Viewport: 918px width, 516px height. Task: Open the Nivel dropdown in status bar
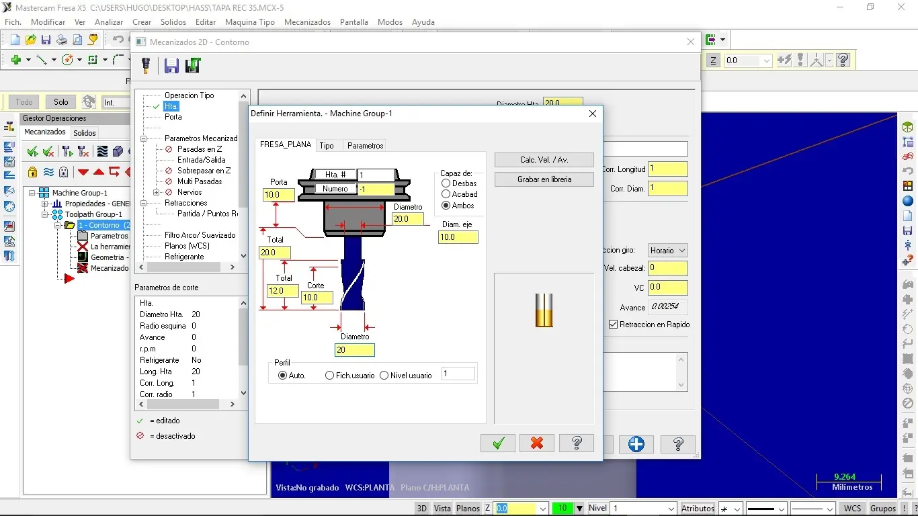tap(671, 509)
